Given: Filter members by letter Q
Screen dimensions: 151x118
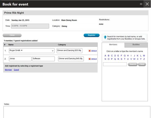Looking at the screenshot, I should 115,59.
